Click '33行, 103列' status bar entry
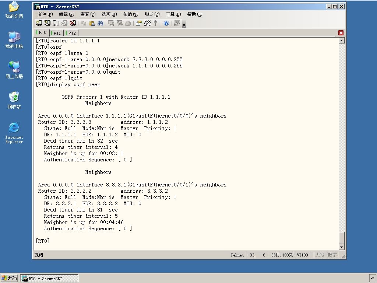Viewport: 377px width, 283px height. (x=282, y=255)
